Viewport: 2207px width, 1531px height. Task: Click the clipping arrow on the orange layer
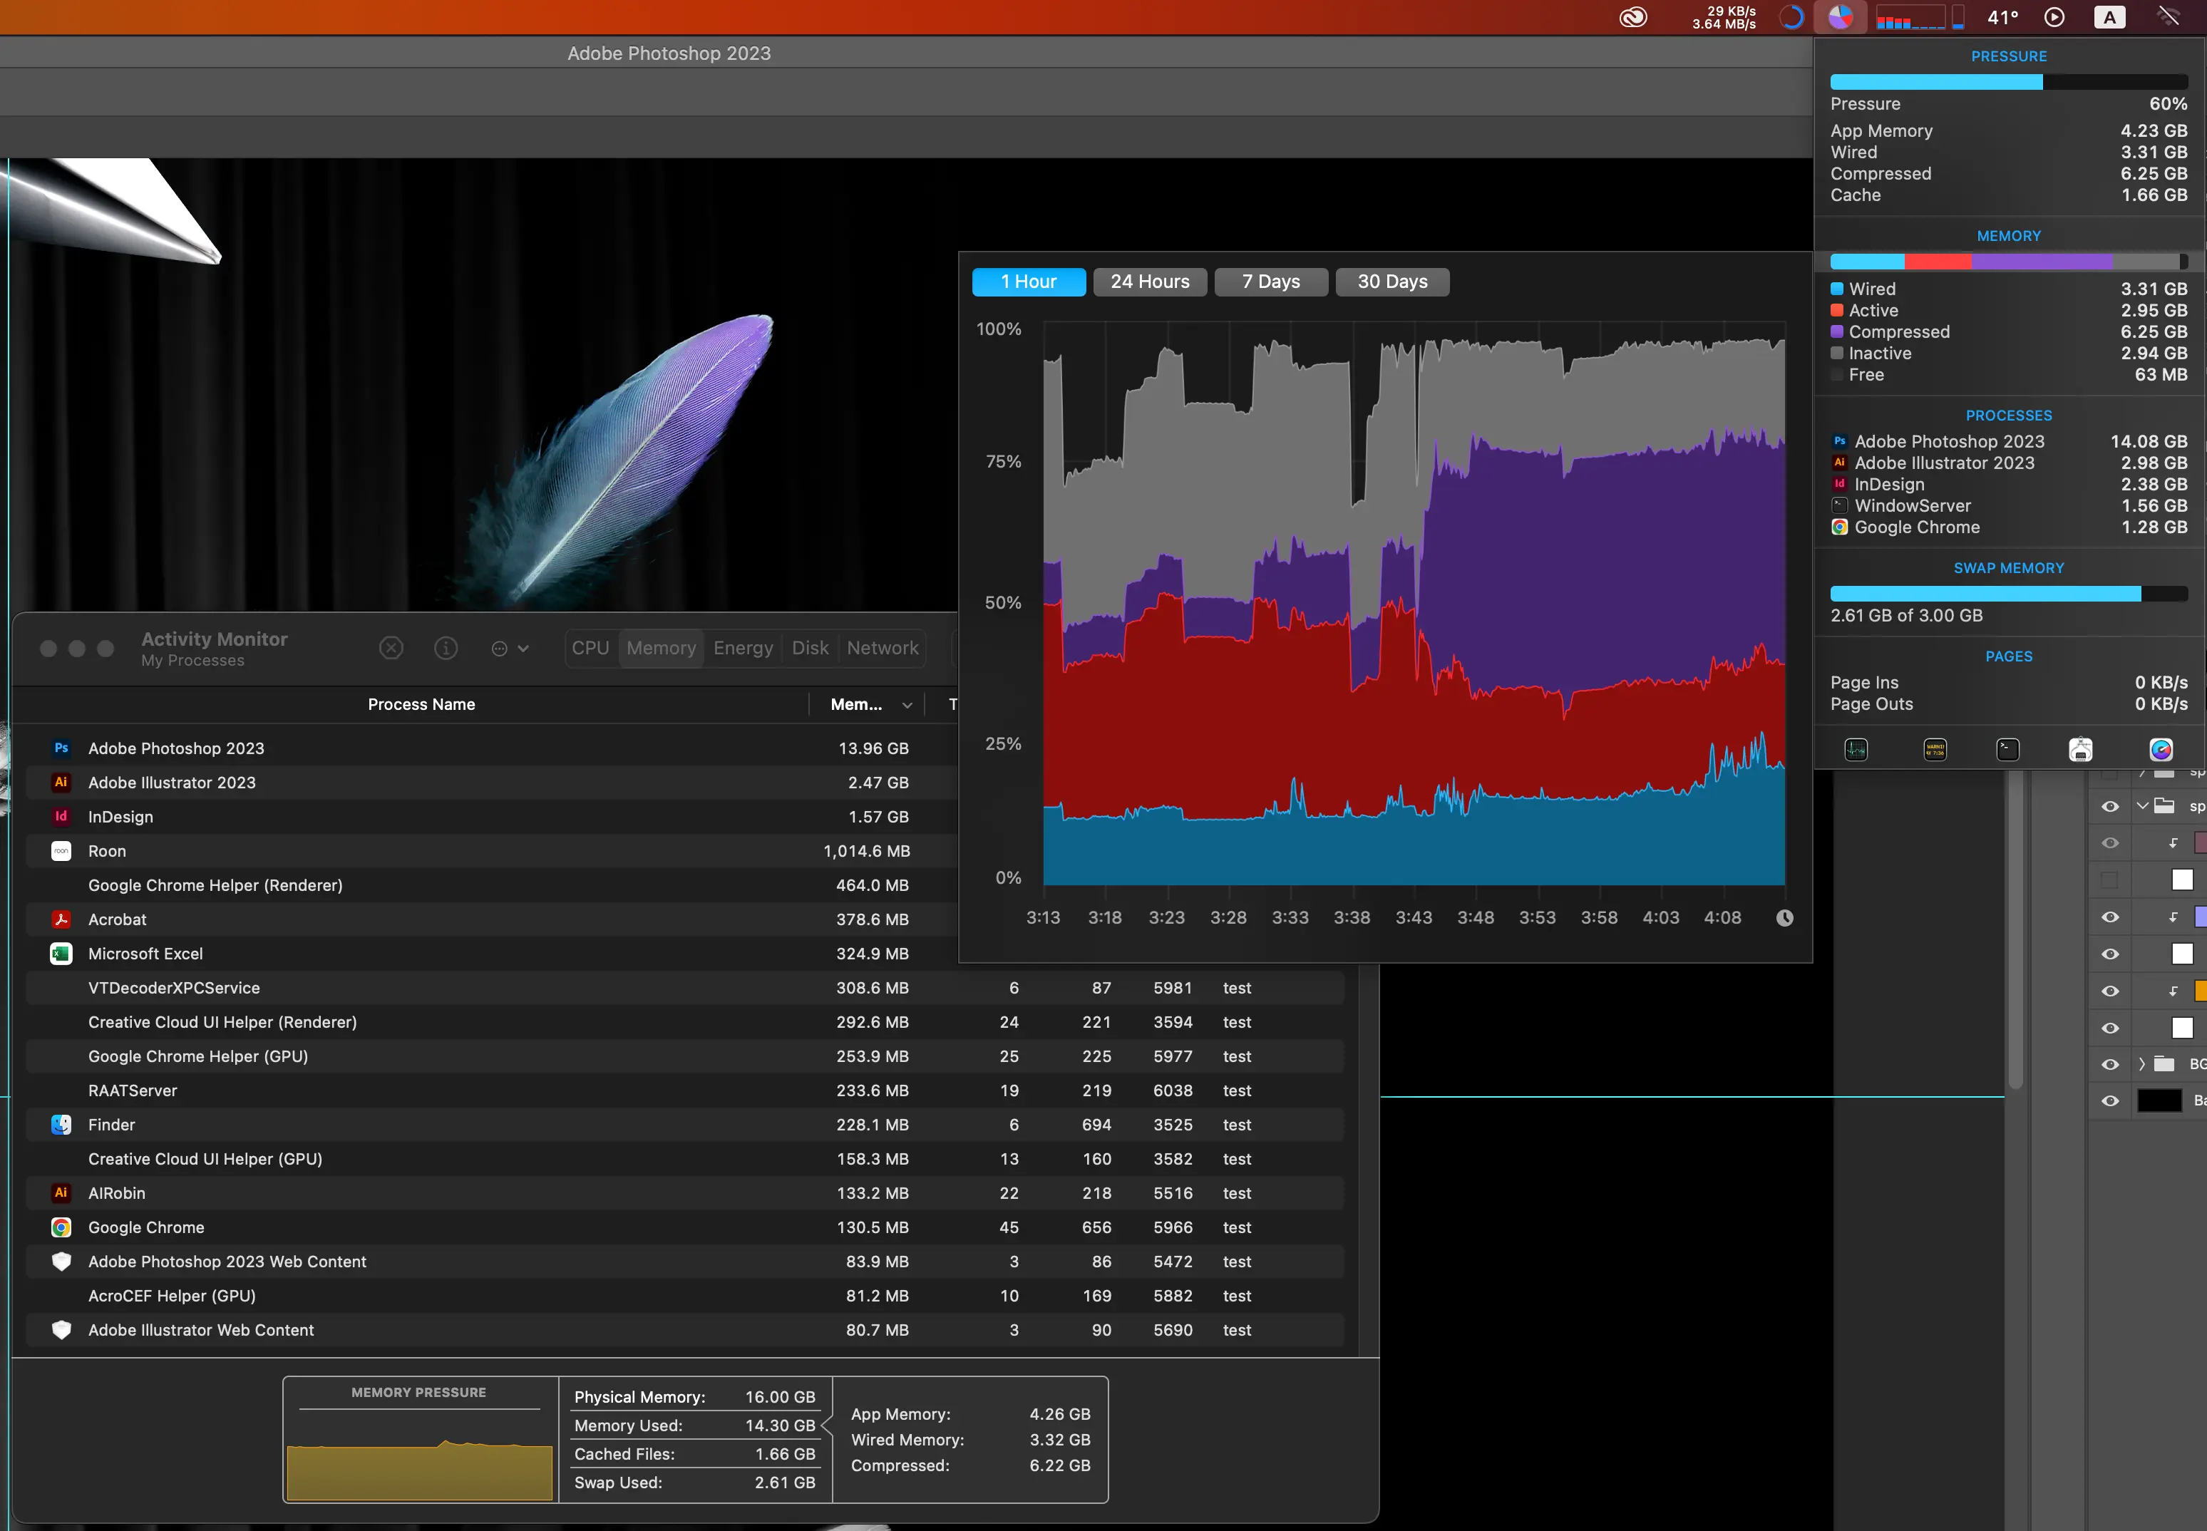[x=2173, y=991]
